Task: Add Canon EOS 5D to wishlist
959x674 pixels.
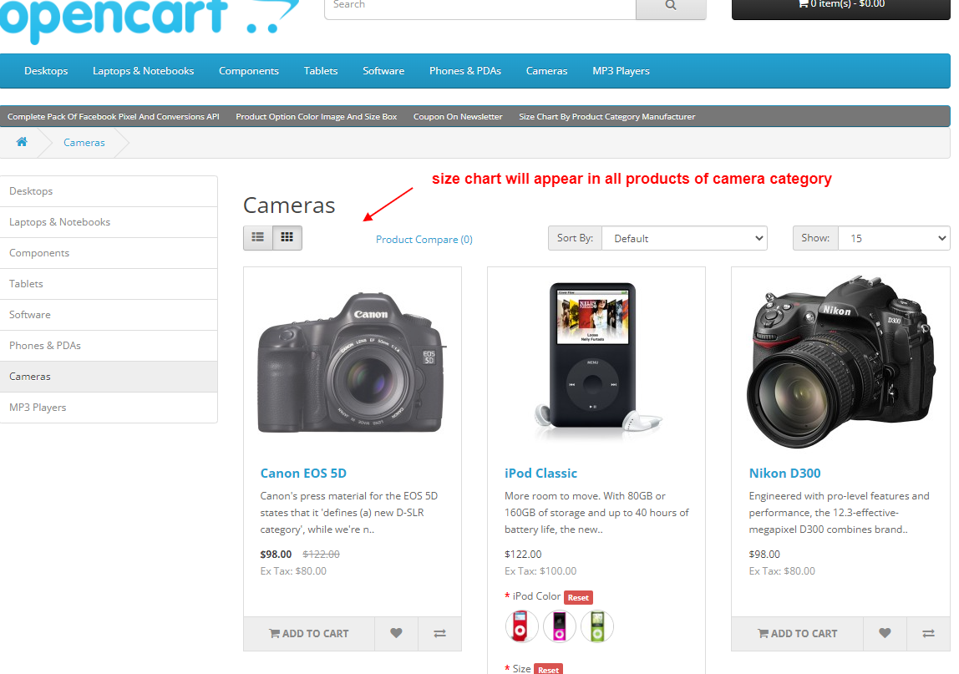Action: point(396,633)
